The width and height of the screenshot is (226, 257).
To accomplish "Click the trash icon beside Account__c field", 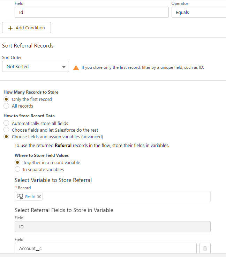I will (x=205, y=248).
